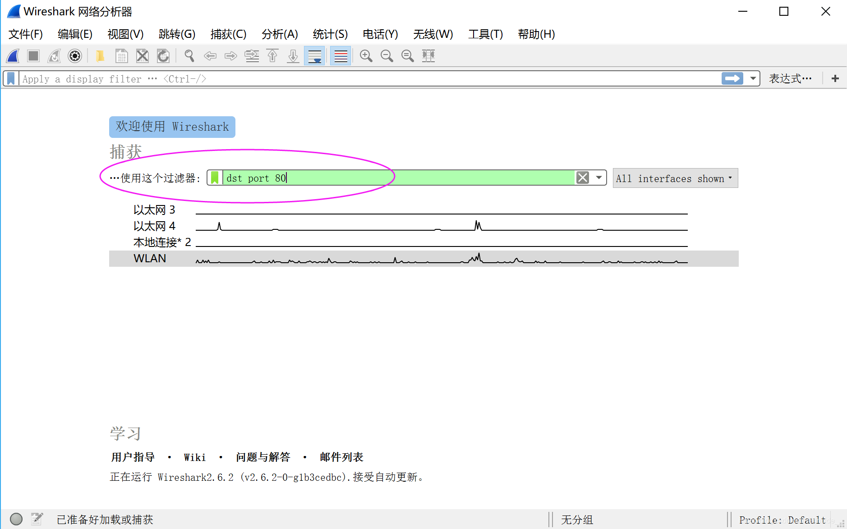The width and height of the screenshot is (847, 529).
Task: Jump to first packet icon
Action: (272, 56)
